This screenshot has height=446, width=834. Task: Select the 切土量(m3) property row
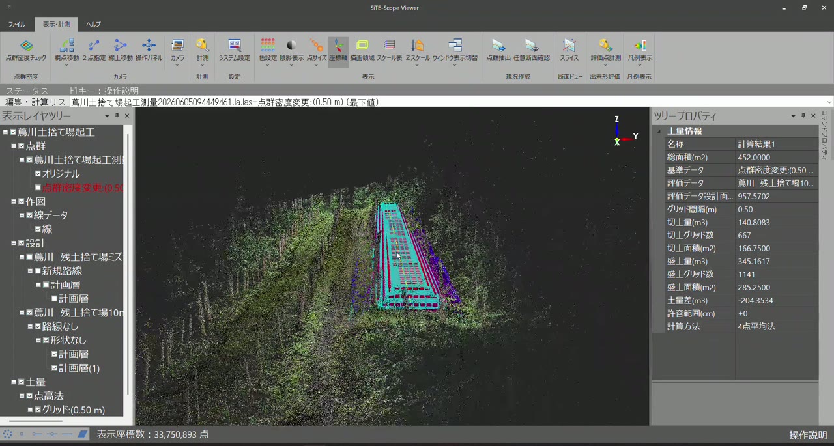735,222
